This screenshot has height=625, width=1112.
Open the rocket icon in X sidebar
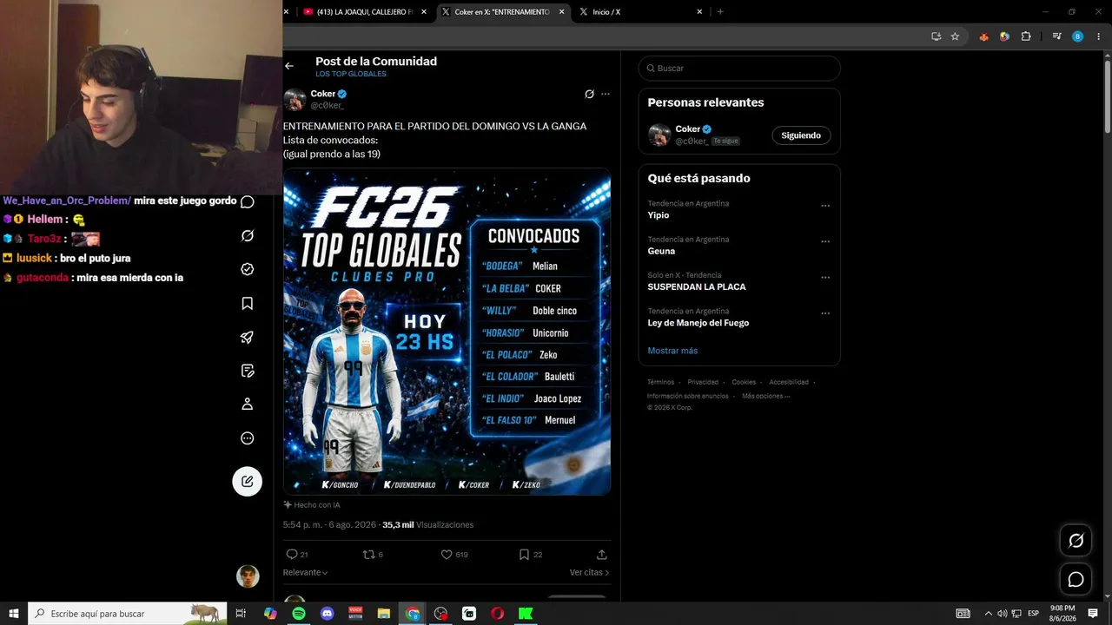(x=248, y=337)
